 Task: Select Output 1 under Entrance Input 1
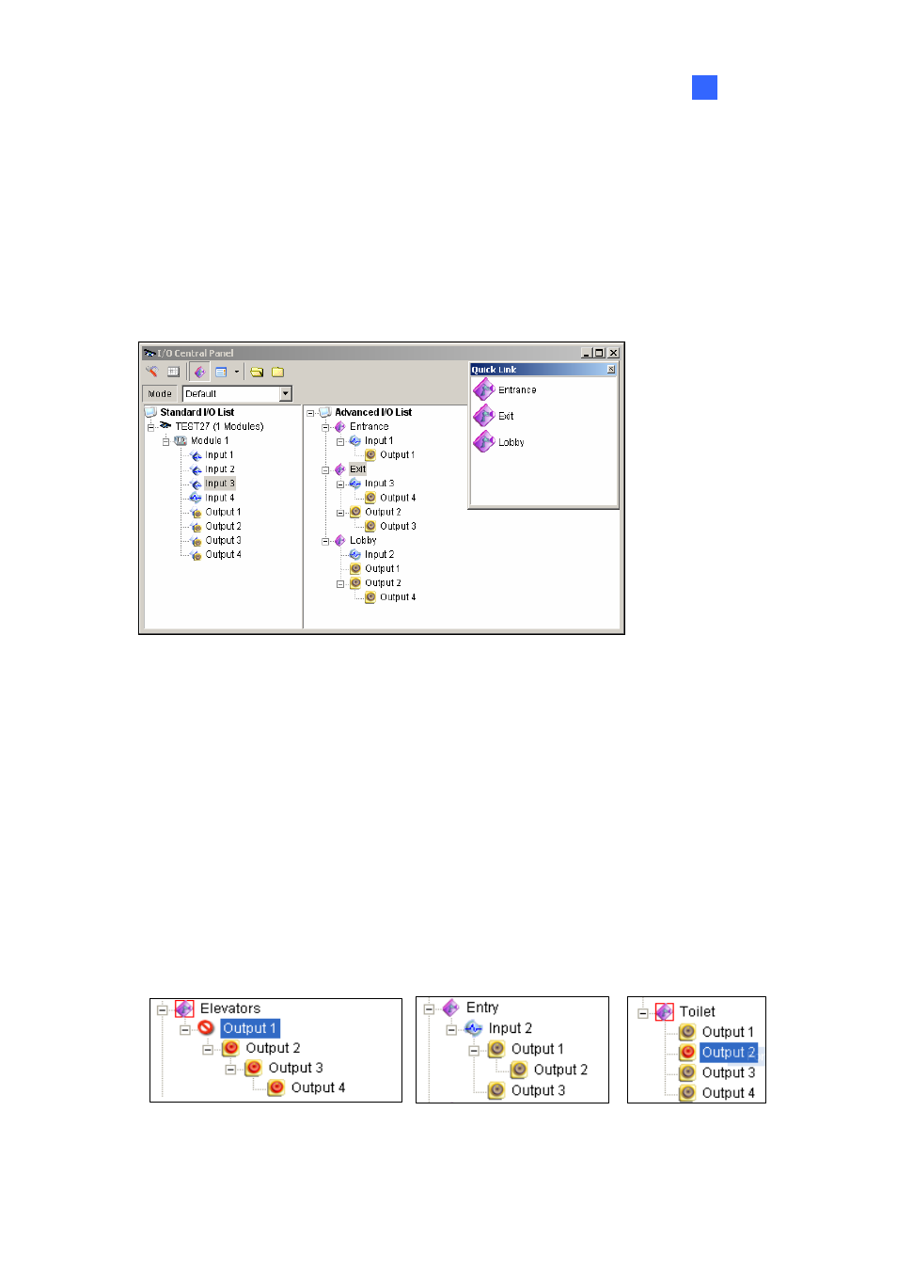click(397, 455)
